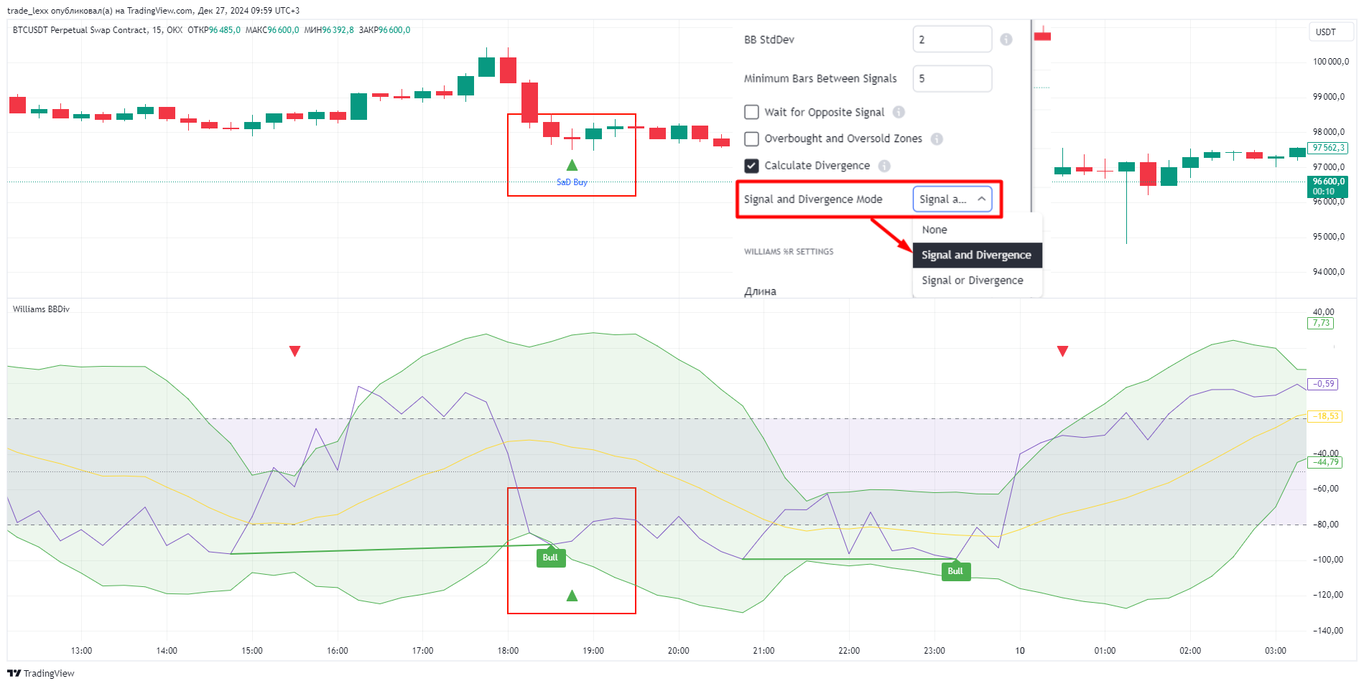Click the green up-triangle in indicator pane
The height and width of the screenshot is (686, 1364).
[572, 596]
